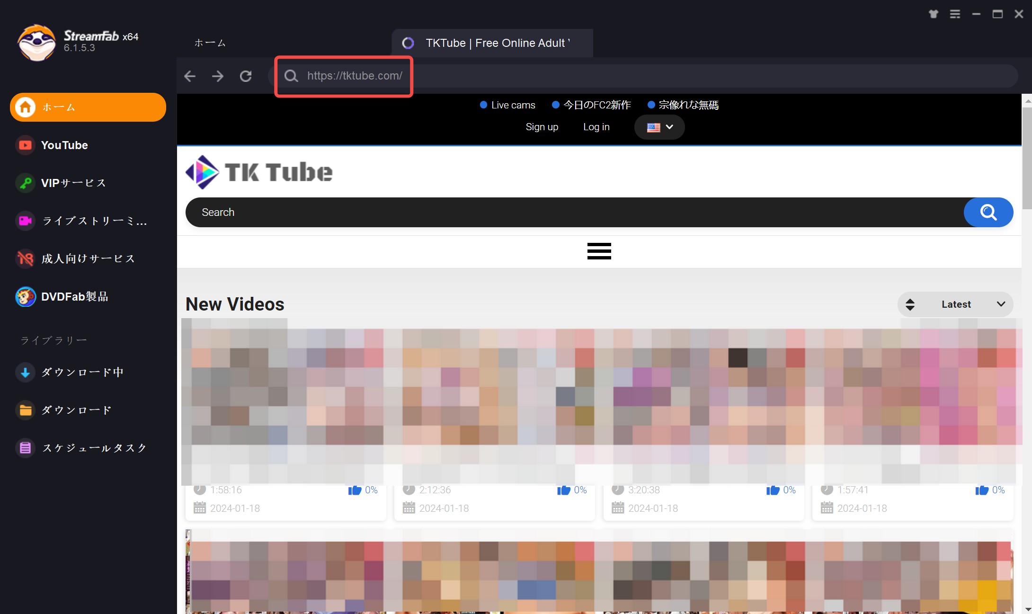This screenshot has height=614, width=1032.
Task: Go back in the browser
Action: coord(190,76)
